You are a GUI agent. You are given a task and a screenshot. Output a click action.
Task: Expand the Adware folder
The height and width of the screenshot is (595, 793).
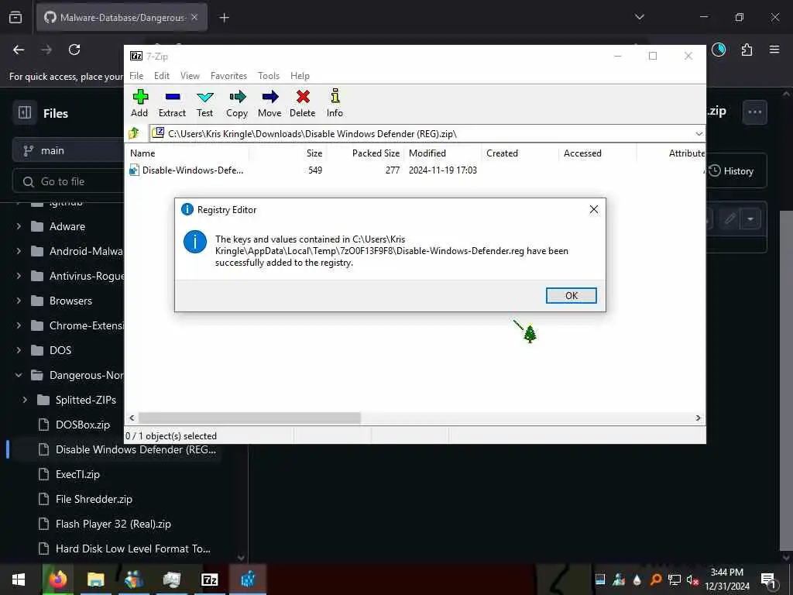[x=19, y=226]
